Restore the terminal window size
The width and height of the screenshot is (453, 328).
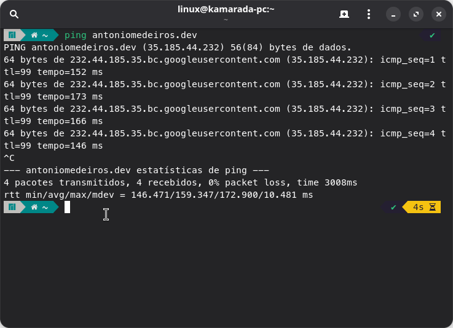point(416,14)
